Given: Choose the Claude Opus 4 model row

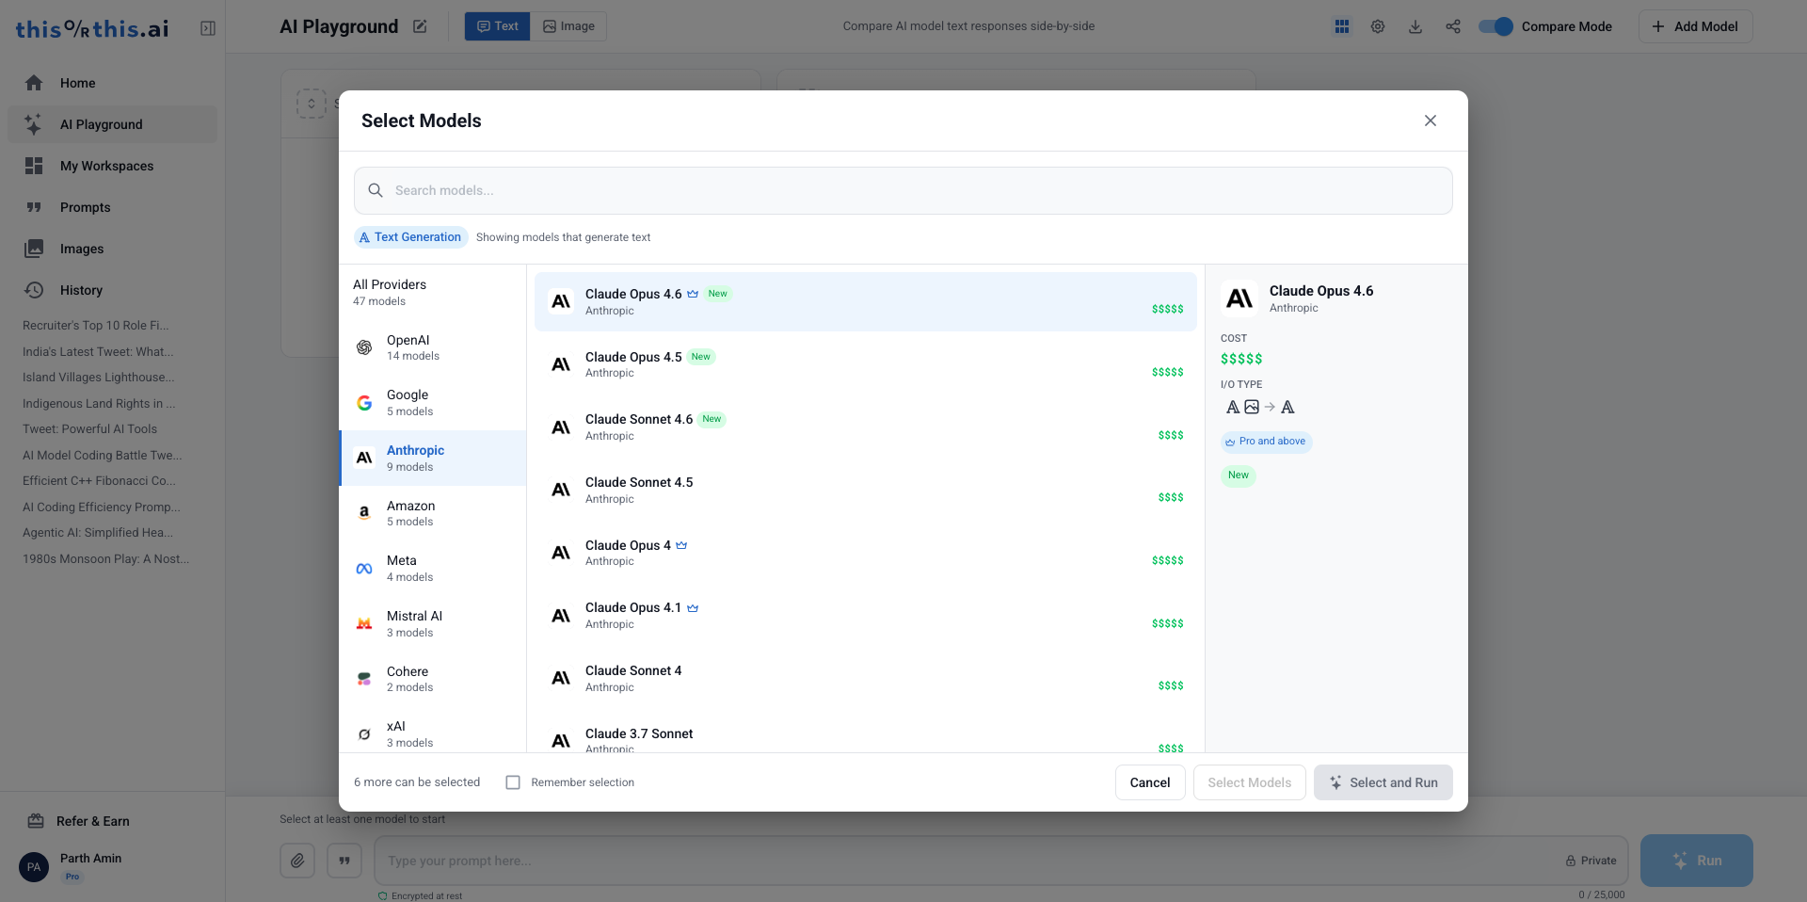Looking at the screenshot, I should point(866,553).
